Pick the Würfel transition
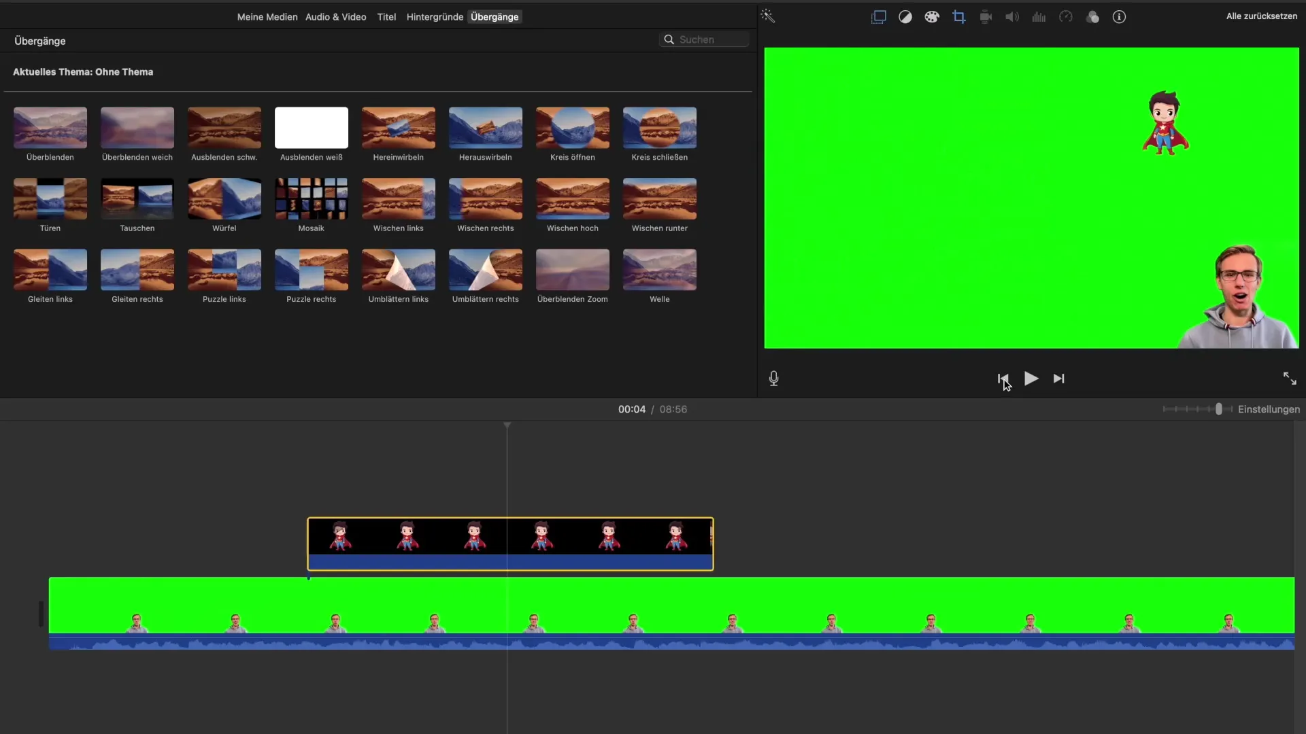 click(224, 205)
